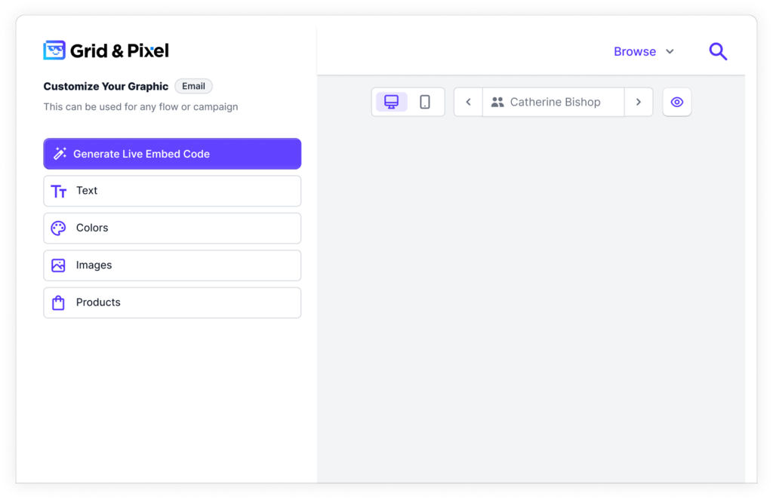Open search with the magnifier icon
The width and height of the screenshot is (773, 500).
point(718,51)
